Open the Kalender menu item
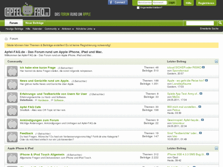Image resolution: width=223 pixels, height=167 pixels. click(37, 29)
